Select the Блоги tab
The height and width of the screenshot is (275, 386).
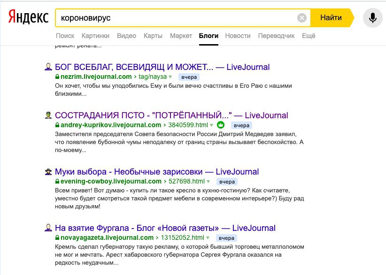(x=208, y=36)
